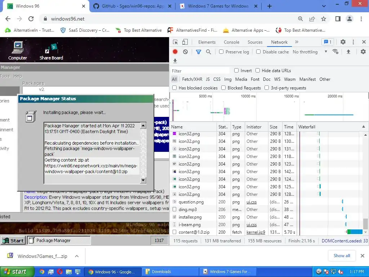This screenshot has height=277, width=369.
Task: Click the Windows XP start button
Action: coord(17,272)
